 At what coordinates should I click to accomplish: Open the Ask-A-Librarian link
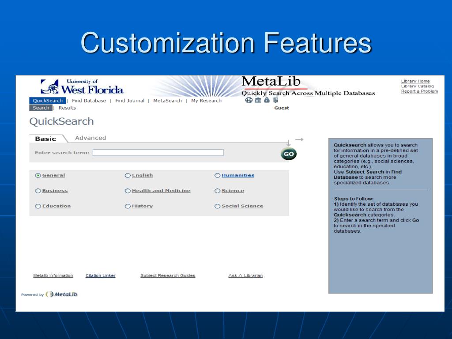(245, 275)
